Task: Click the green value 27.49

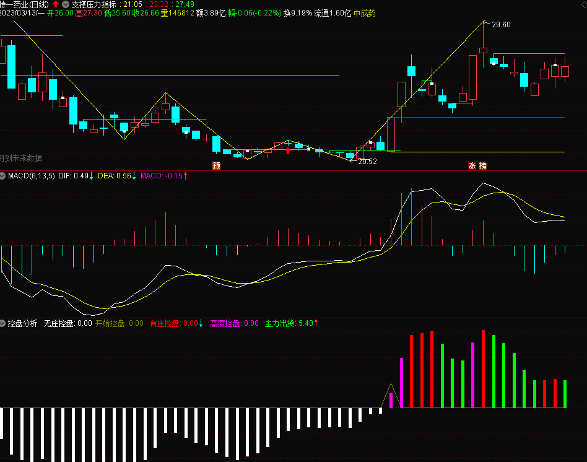Action: [x=185, y=4]
